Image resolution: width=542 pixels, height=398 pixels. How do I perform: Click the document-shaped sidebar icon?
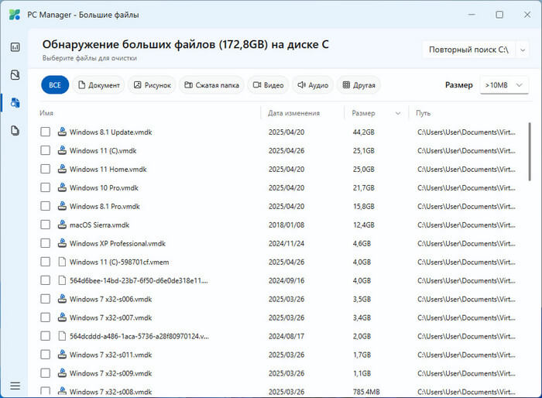(x=15, y=131)
